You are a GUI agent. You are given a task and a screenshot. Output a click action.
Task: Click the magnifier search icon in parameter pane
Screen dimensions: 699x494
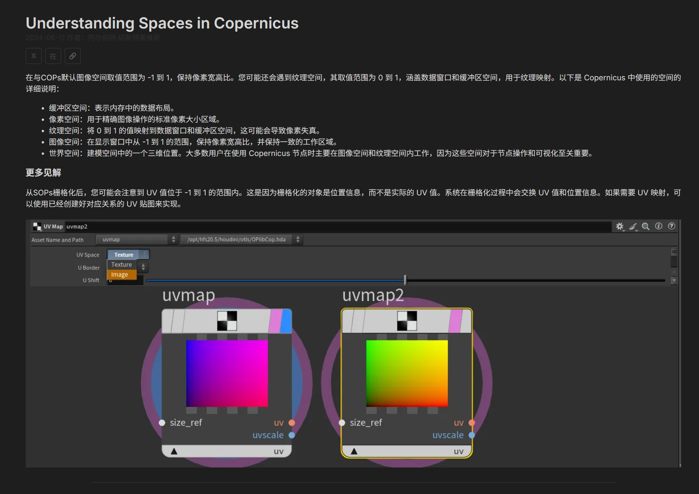(646, 227)
